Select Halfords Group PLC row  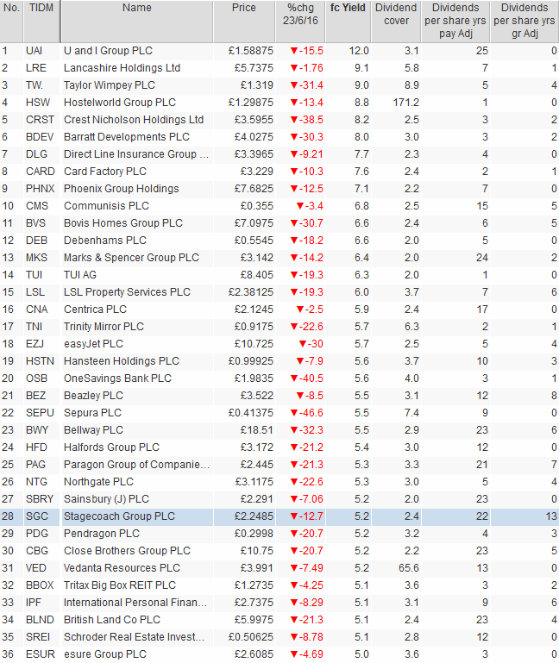click(279, 447)
